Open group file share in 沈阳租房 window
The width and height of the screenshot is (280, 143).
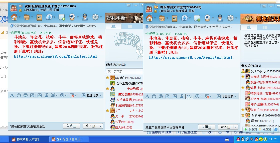coord(27,17)
